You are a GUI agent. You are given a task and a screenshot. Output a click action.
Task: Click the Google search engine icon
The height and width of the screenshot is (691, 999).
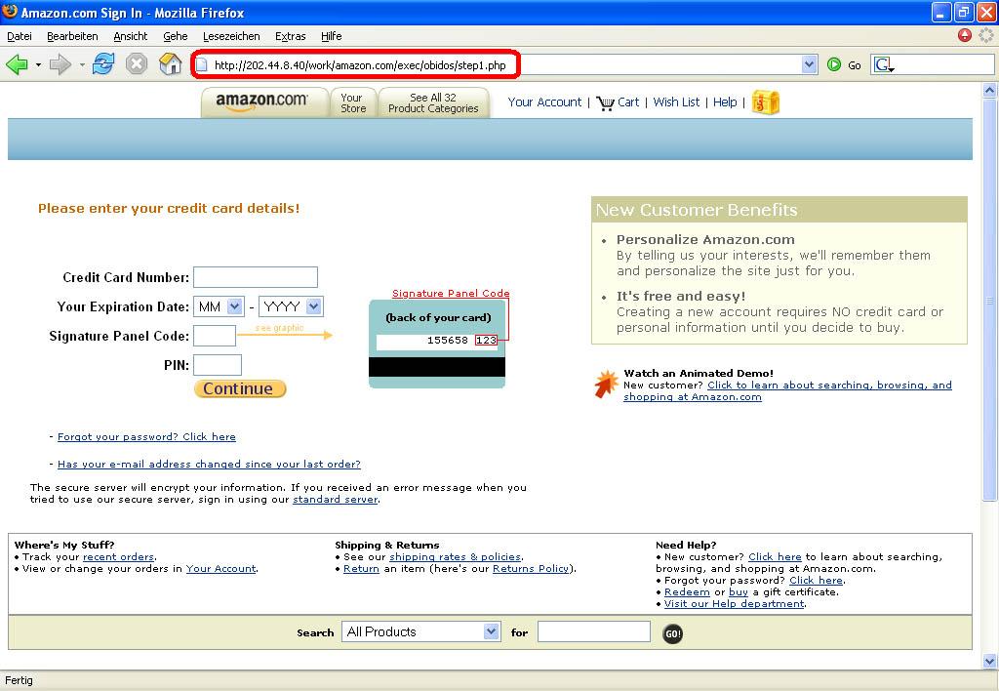(x=884, y=64)
